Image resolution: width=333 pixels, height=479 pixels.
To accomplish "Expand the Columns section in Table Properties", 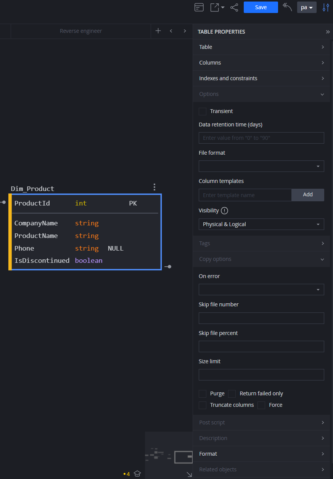I will coord(261,62).
